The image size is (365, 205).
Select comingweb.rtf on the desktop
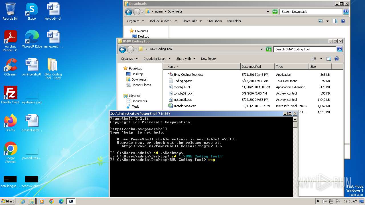(32, 67)
